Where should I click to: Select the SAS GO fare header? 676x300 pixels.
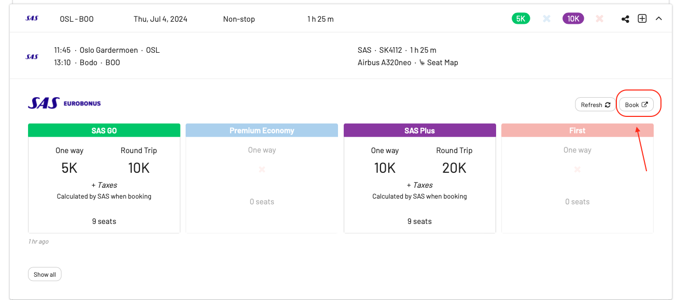[x=104, y=130]
